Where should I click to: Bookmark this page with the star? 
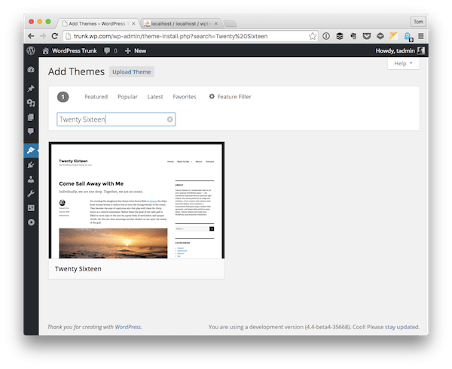313,36
